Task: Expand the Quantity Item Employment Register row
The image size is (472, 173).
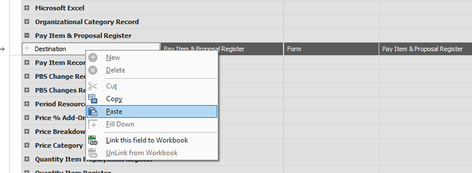Action: [x=27, y=159]
